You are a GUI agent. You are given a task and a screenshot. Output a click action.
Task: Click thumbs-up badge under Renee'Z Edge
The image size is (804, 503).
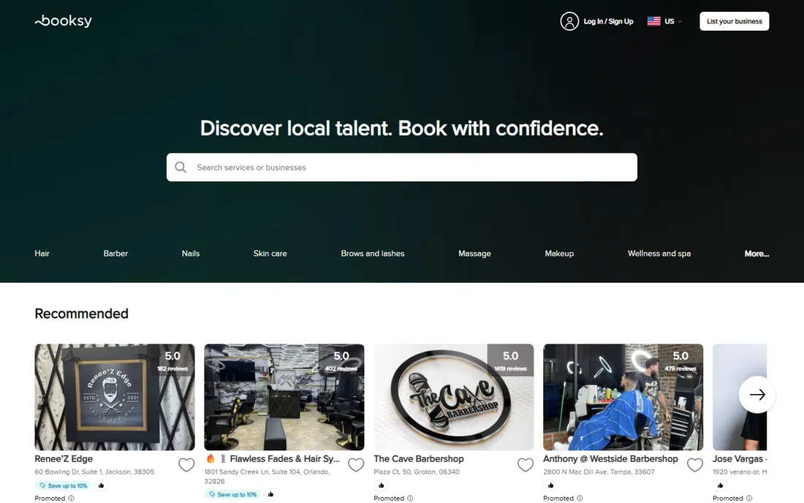point(101,485)
